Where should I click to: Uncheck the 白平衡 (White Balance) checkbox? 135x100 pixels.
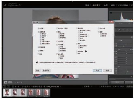(x=38, y=28)
